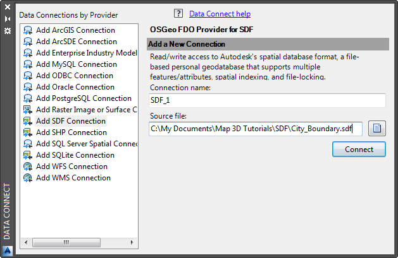Click the Connection name field SDF_1
398x258 pixels.
[x=267, y=100]
